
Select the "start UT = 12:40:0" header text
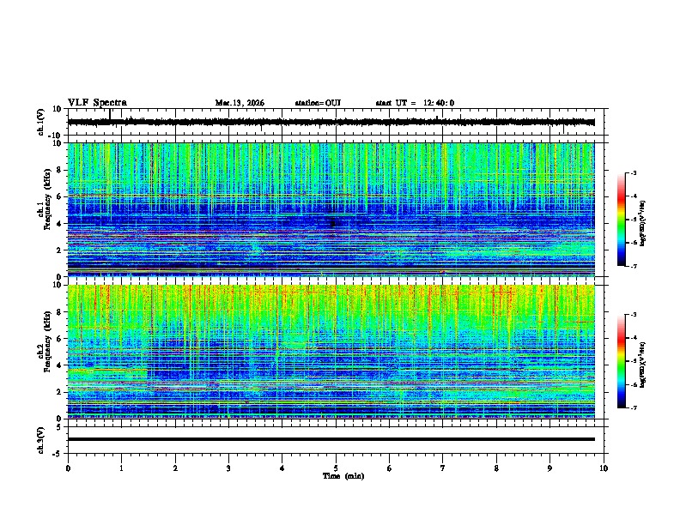click(x=415, y=103)
